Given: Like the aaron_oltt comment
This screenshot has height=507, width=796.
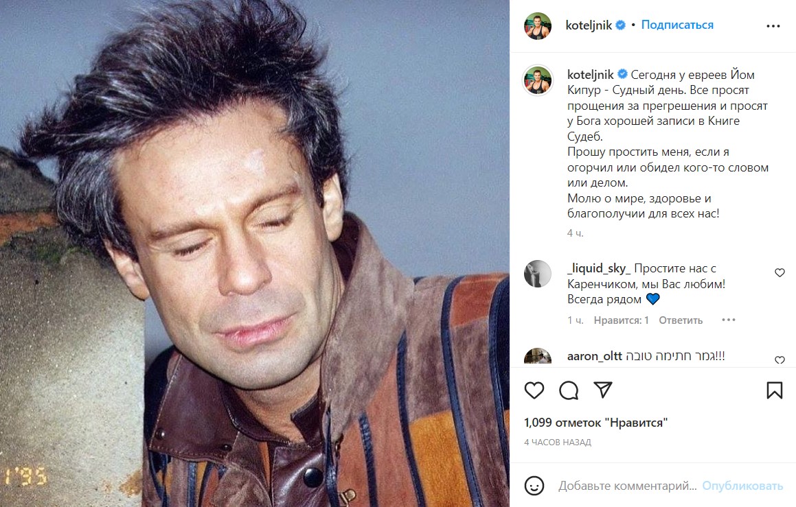Looking at the screenshot, I should pyautogui.click(x=780, y=360).
